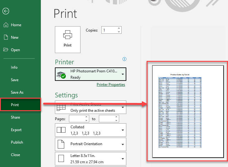This screenshot has height=167, width=228.
Task: Click the Open folder icon
Action: click(x=6, y=50)
